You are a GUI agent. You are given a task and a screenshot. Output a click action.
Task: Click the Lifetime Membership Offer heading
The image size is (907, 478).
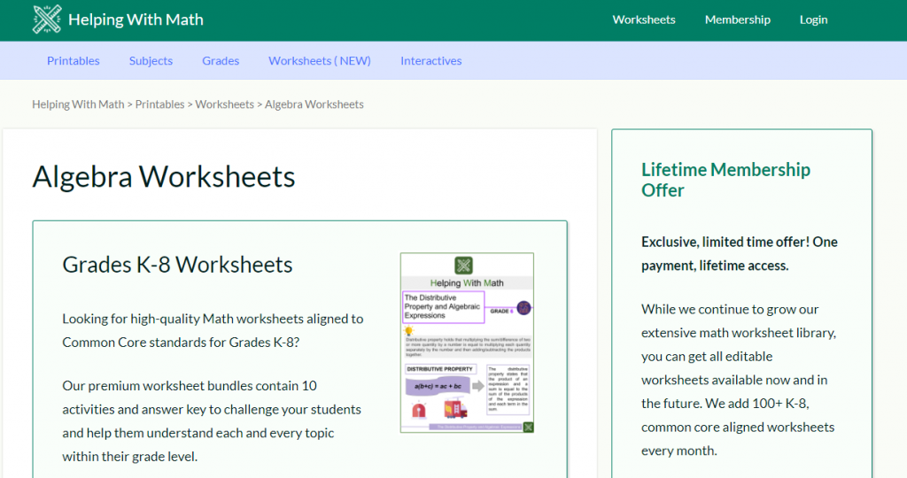(x=726, y=180)
